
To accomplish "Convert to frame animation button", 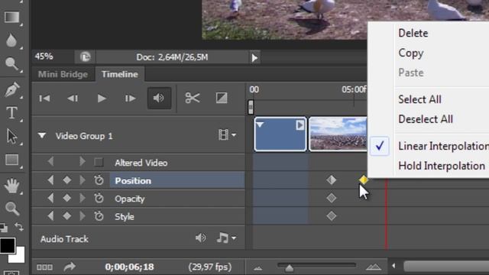I will tap(44, 267).
